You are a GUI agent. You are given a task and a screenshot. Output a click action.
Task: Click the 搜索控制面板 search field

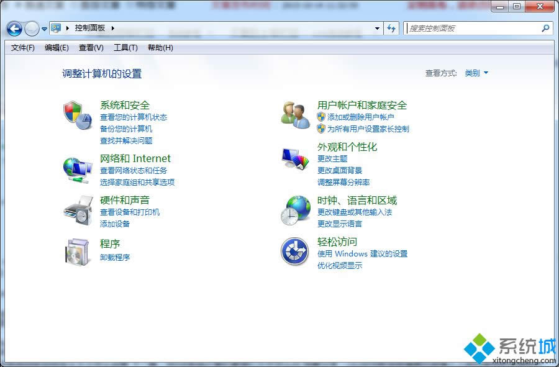coord(472,29)
